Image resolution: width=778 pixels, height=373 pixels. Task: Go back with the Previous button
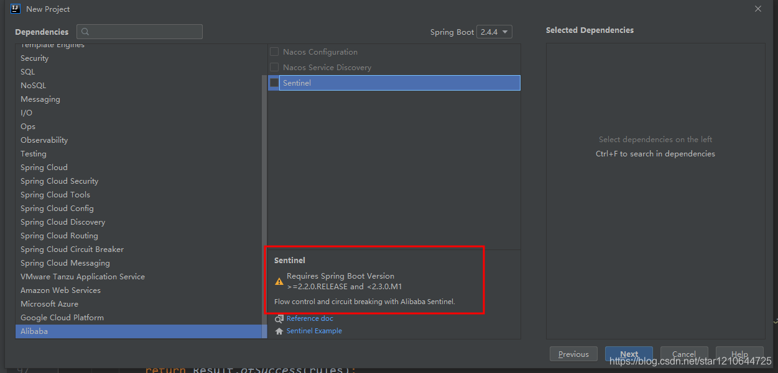[x=573, y=354]
